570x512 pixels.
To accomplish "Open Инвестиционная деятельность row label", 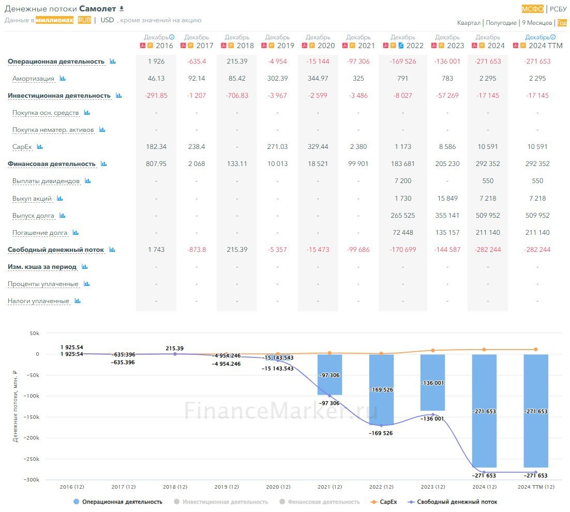I will [59, 96].
